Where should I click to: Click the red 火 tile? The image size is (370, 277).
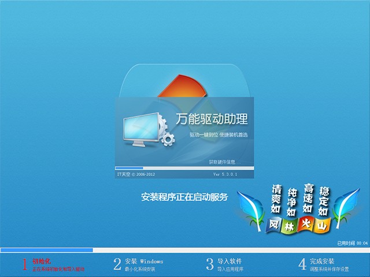(x=306, y=223)
